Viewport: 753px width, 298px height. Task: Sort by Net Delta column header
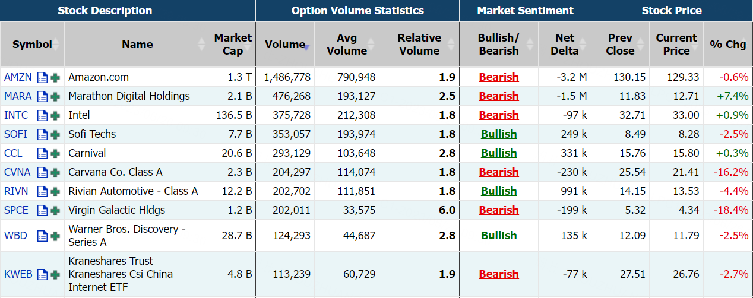564,45
